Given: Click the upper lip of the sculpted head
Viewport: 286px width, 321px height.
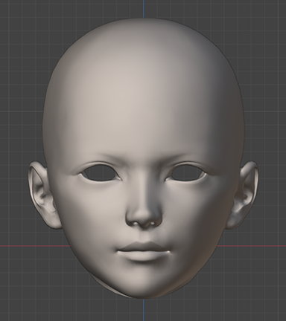Looking at the screenshot, I should point(144,247).
